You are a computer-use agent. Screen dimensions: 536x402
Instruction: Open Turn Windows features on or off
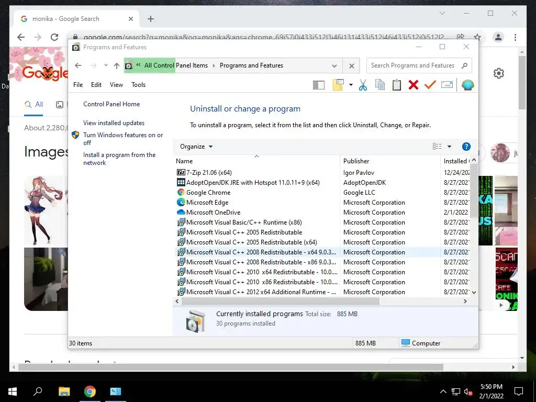[x=122, y=139]
